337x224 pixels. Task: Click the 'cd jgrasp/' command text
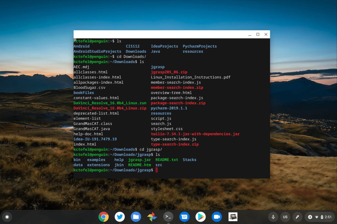tap(151, 149)
